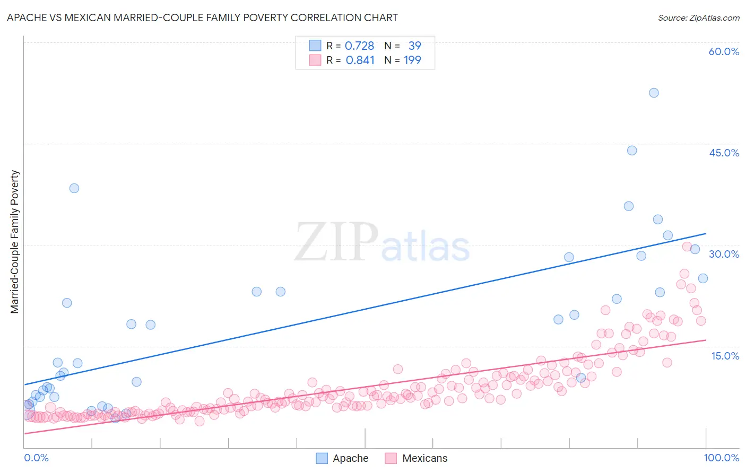Screen dimensions: 746x473
Task: Click the N = 199 value in legend
Action: point(403,60)
